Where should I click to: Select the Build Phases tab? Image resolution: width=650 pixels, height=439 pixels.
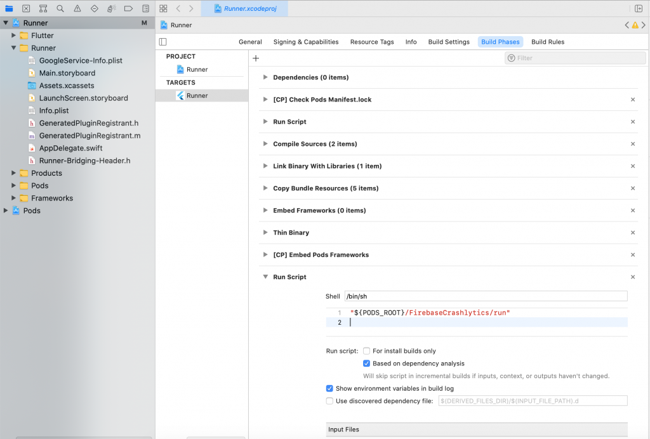(x=500, y=42)
